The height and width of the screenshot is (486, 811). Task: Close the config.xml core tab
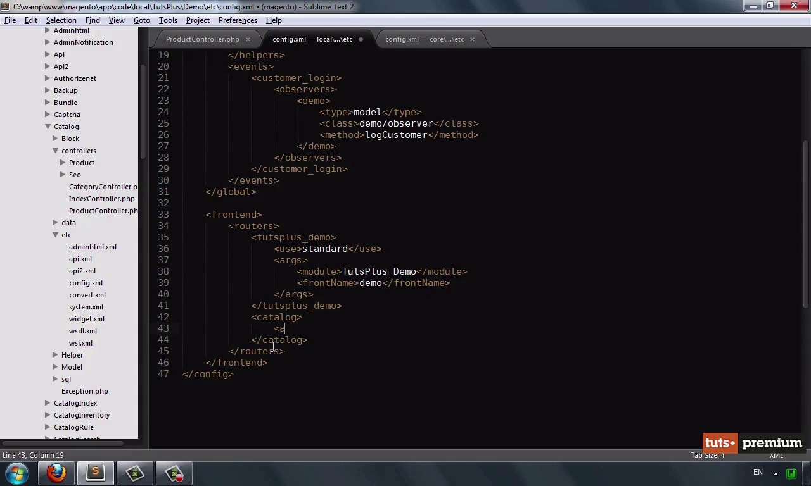(472, 39)
